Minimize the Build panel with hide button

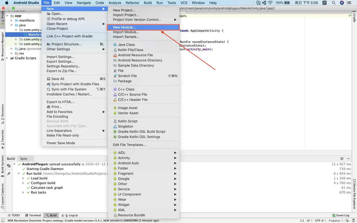[x=348, y=159]
